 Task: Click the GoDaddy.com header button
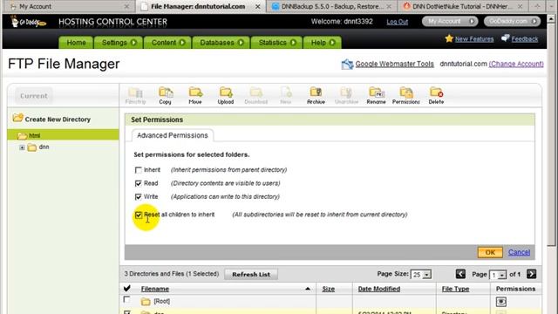[x=512, y=21]
